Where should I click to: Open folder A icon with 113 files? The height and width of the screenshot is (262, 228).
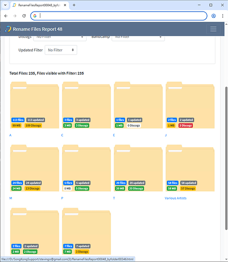pos(35,105)
